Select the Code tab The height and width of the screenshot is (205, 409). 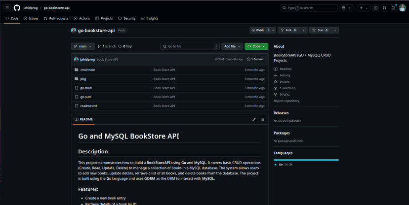12,18
